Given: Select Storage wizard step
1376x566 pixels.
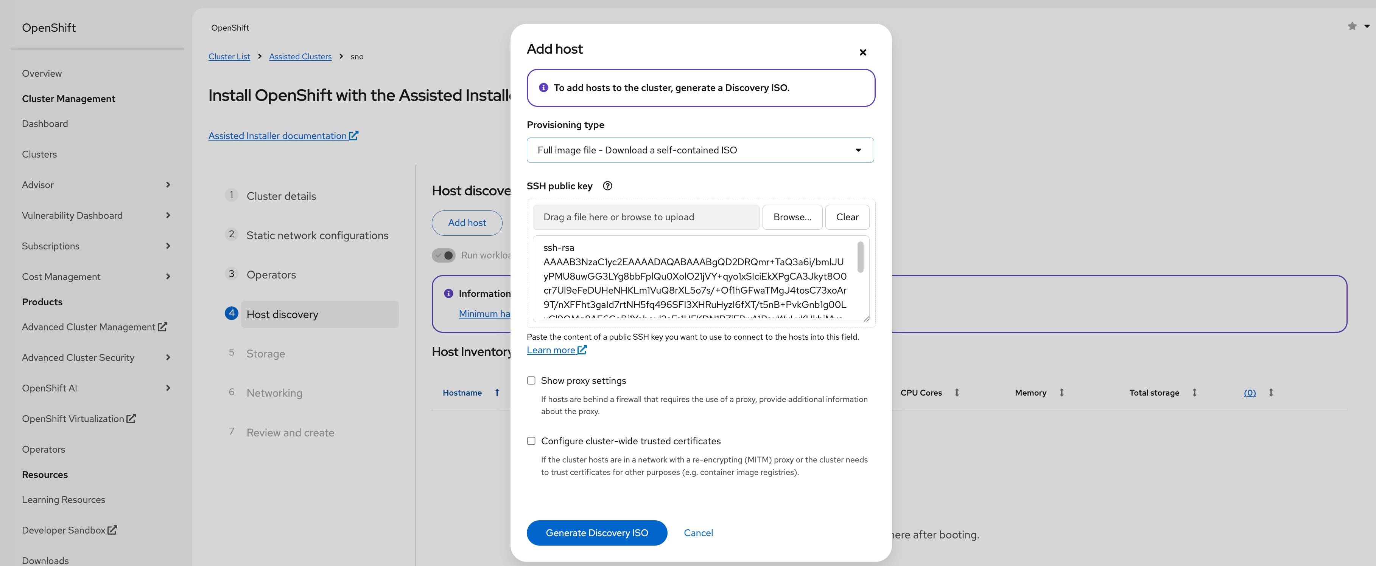Looking at the screenshot, I should coord(266,354).
